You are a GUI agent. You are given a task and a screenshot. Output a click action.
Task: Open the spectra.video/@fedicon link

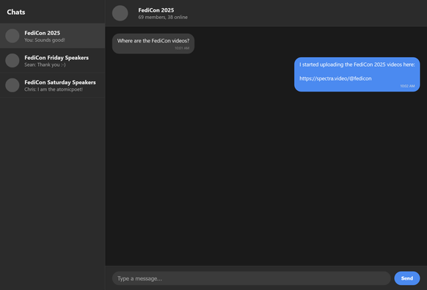click(335, 78)
